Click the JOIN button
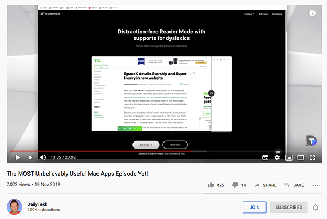Screen dimensions: 327x219 click(x=255, y=207)
